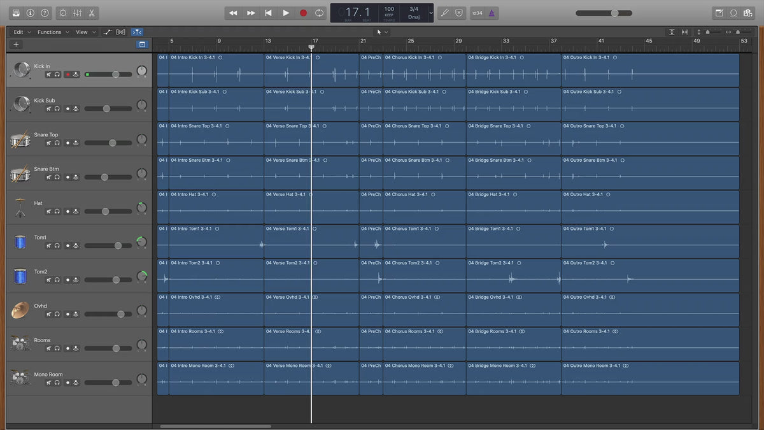Click the tuner icon
The image size is (764, 430).
[x=445, y=13]
